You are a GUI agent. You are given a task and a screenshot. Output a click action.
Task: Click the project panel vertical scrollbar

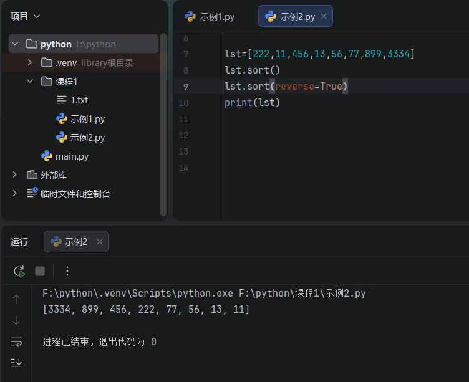163,125
